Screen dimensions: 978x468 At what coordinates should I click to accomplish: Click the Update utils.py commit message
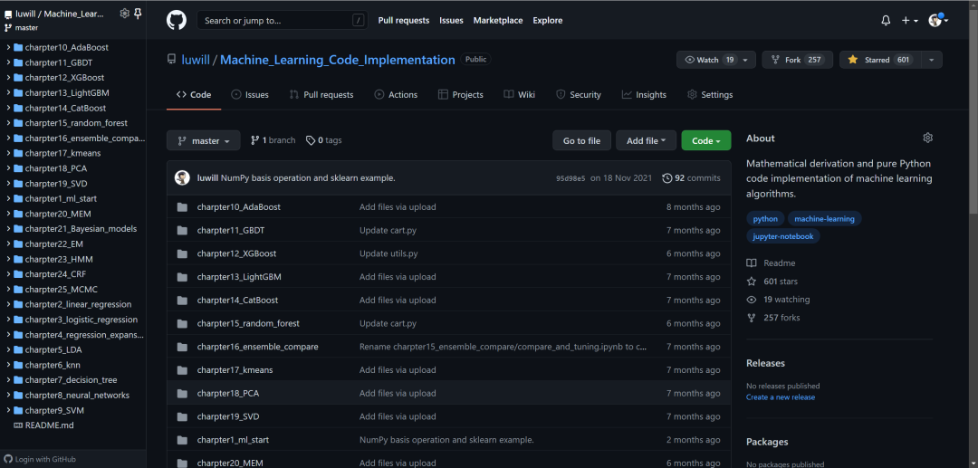coord(388,253)
